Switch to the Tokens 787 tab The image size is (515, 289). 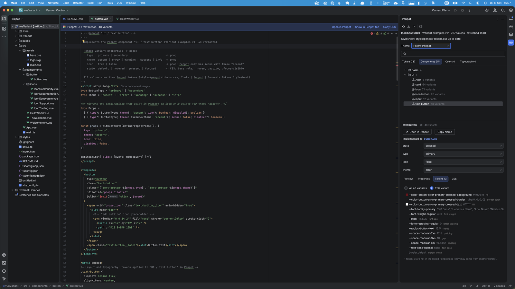click(x=409, y=62)
